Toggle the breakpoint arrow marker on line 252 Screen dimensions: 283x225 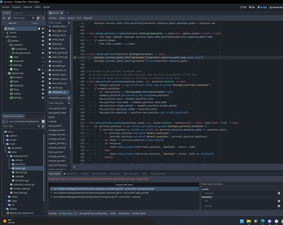75,57
